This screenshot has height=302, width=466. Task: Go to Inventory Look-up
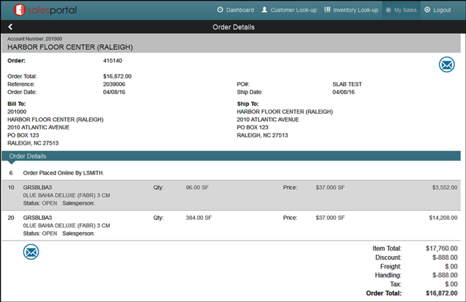(x=350, y=10)
